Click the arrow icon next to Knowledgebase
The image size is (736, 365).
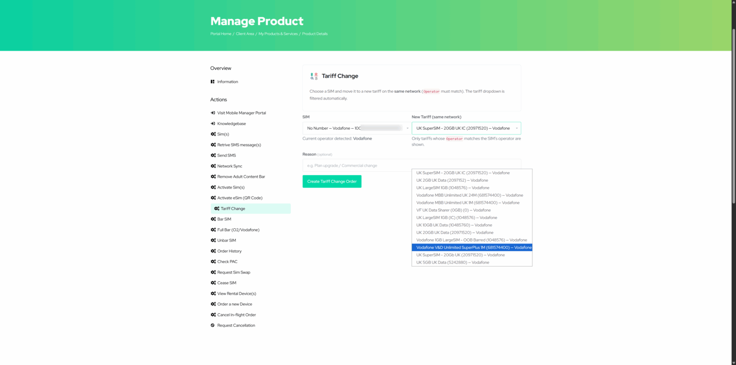(212, 123)
